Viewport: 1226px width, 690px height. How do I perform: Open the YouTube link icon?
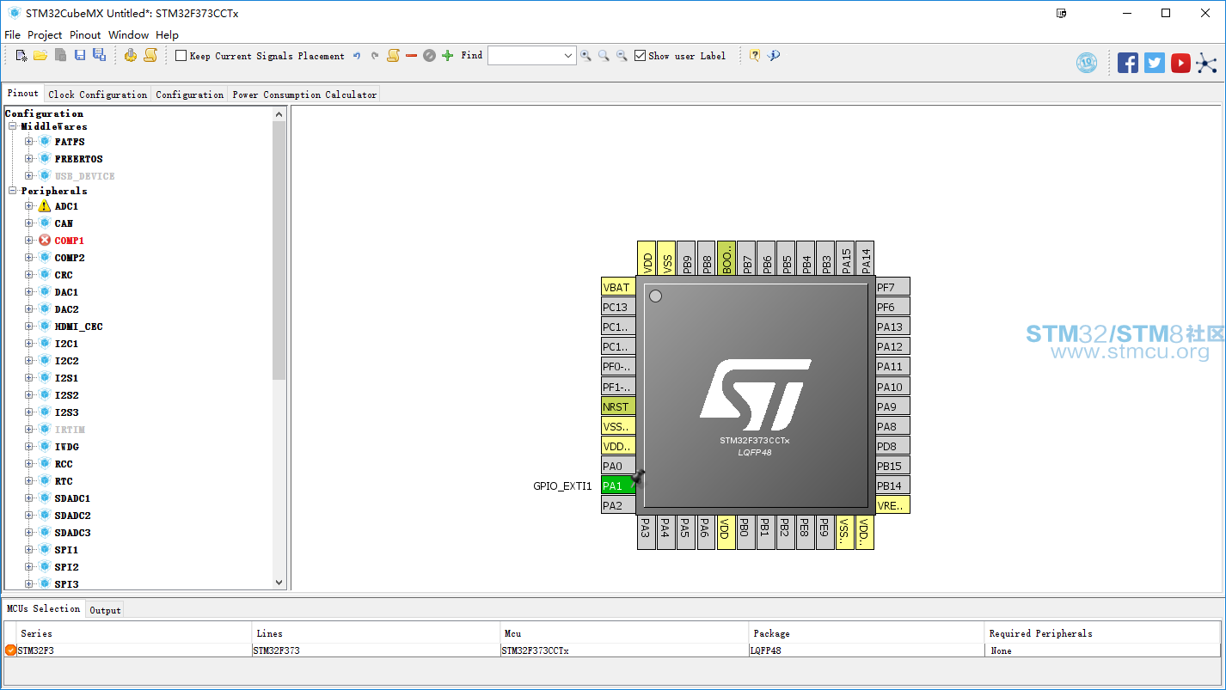click(1181, 63)
